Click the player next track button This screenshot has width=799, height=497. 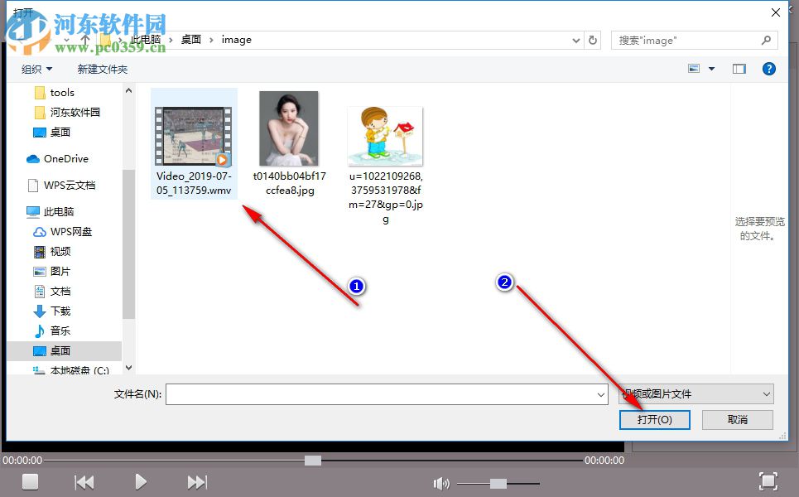point(197,482)
